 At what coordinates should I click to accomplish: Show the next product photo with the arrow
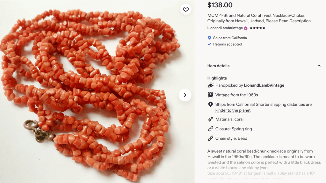tap(185, 95)
